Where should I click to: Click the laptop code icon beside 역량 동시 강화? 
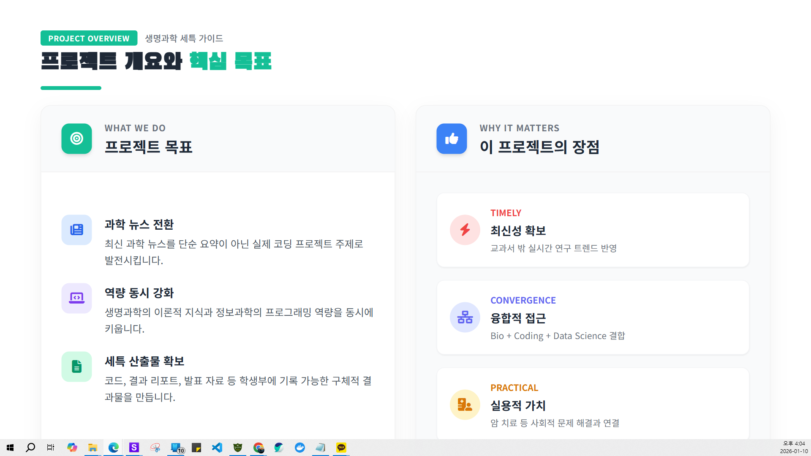point(76,298)
